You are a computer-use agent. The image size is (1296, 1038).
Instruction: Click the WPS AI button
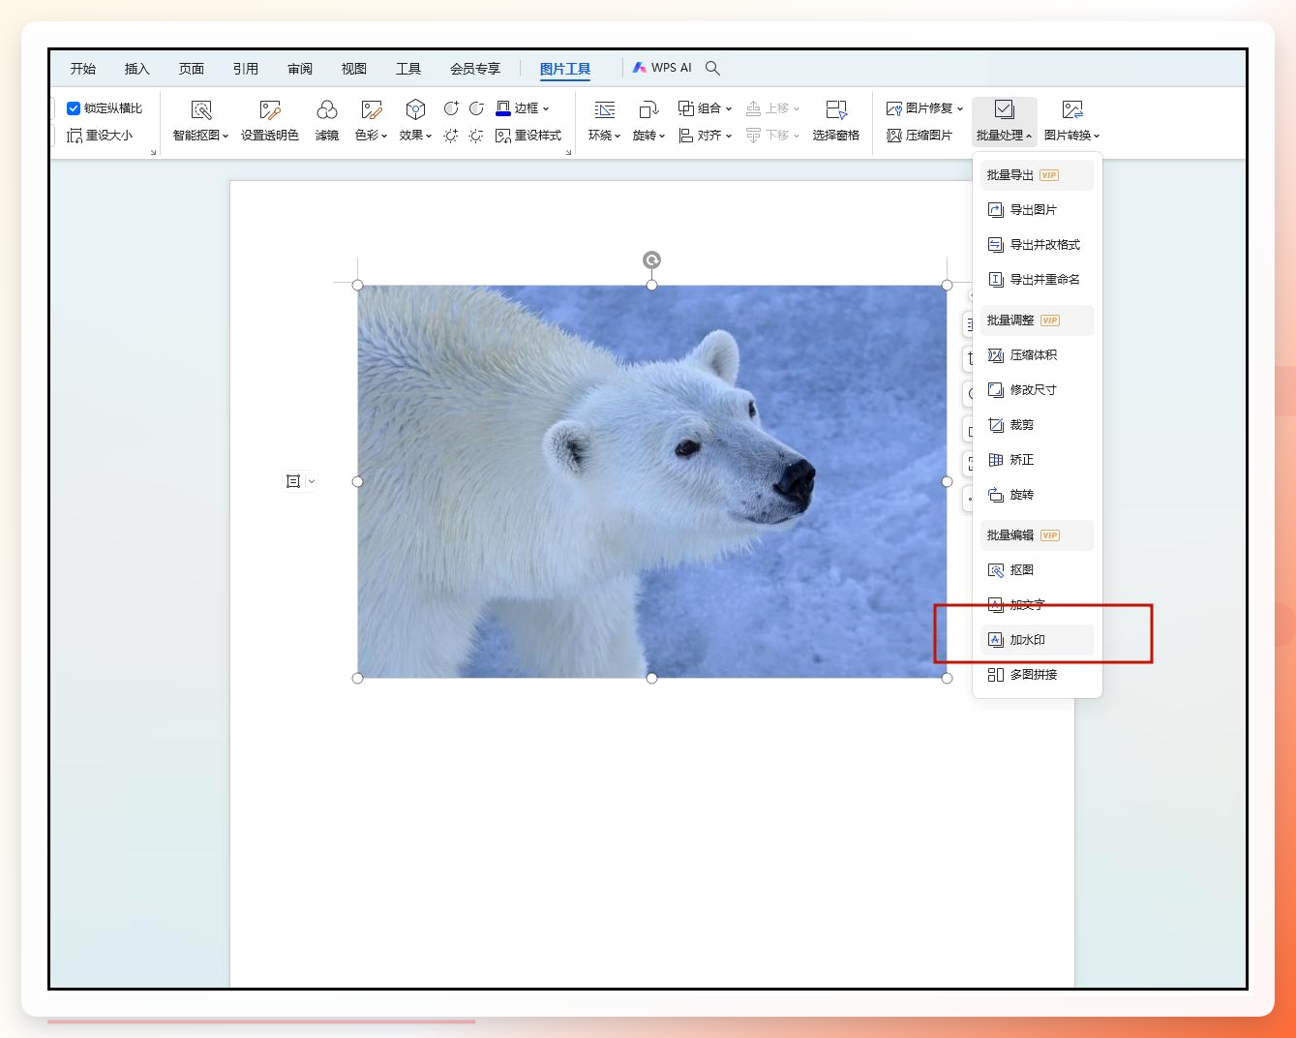pyautogui.click(x=662, y=68)
